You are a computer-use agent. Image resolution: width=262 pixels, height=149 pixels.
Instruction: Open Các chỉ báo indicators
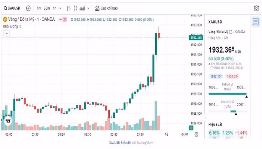pos(106,8)
